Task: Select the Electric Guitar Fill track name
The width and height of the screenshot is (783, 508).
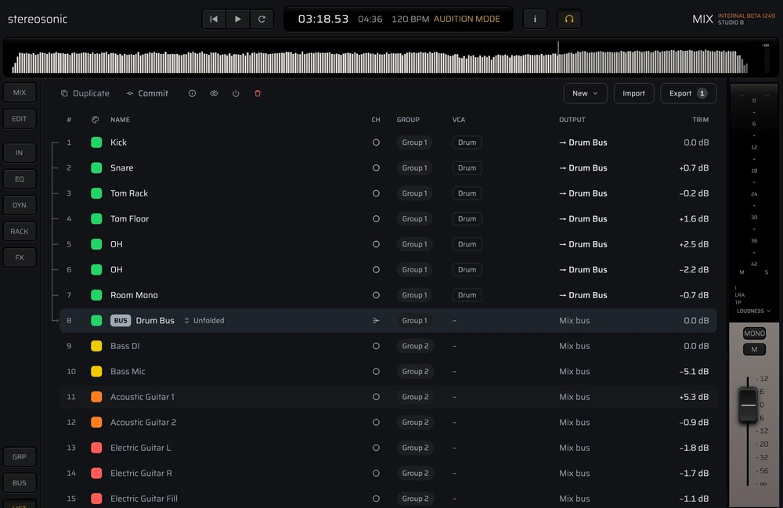Action: click(x=144, y=499)
